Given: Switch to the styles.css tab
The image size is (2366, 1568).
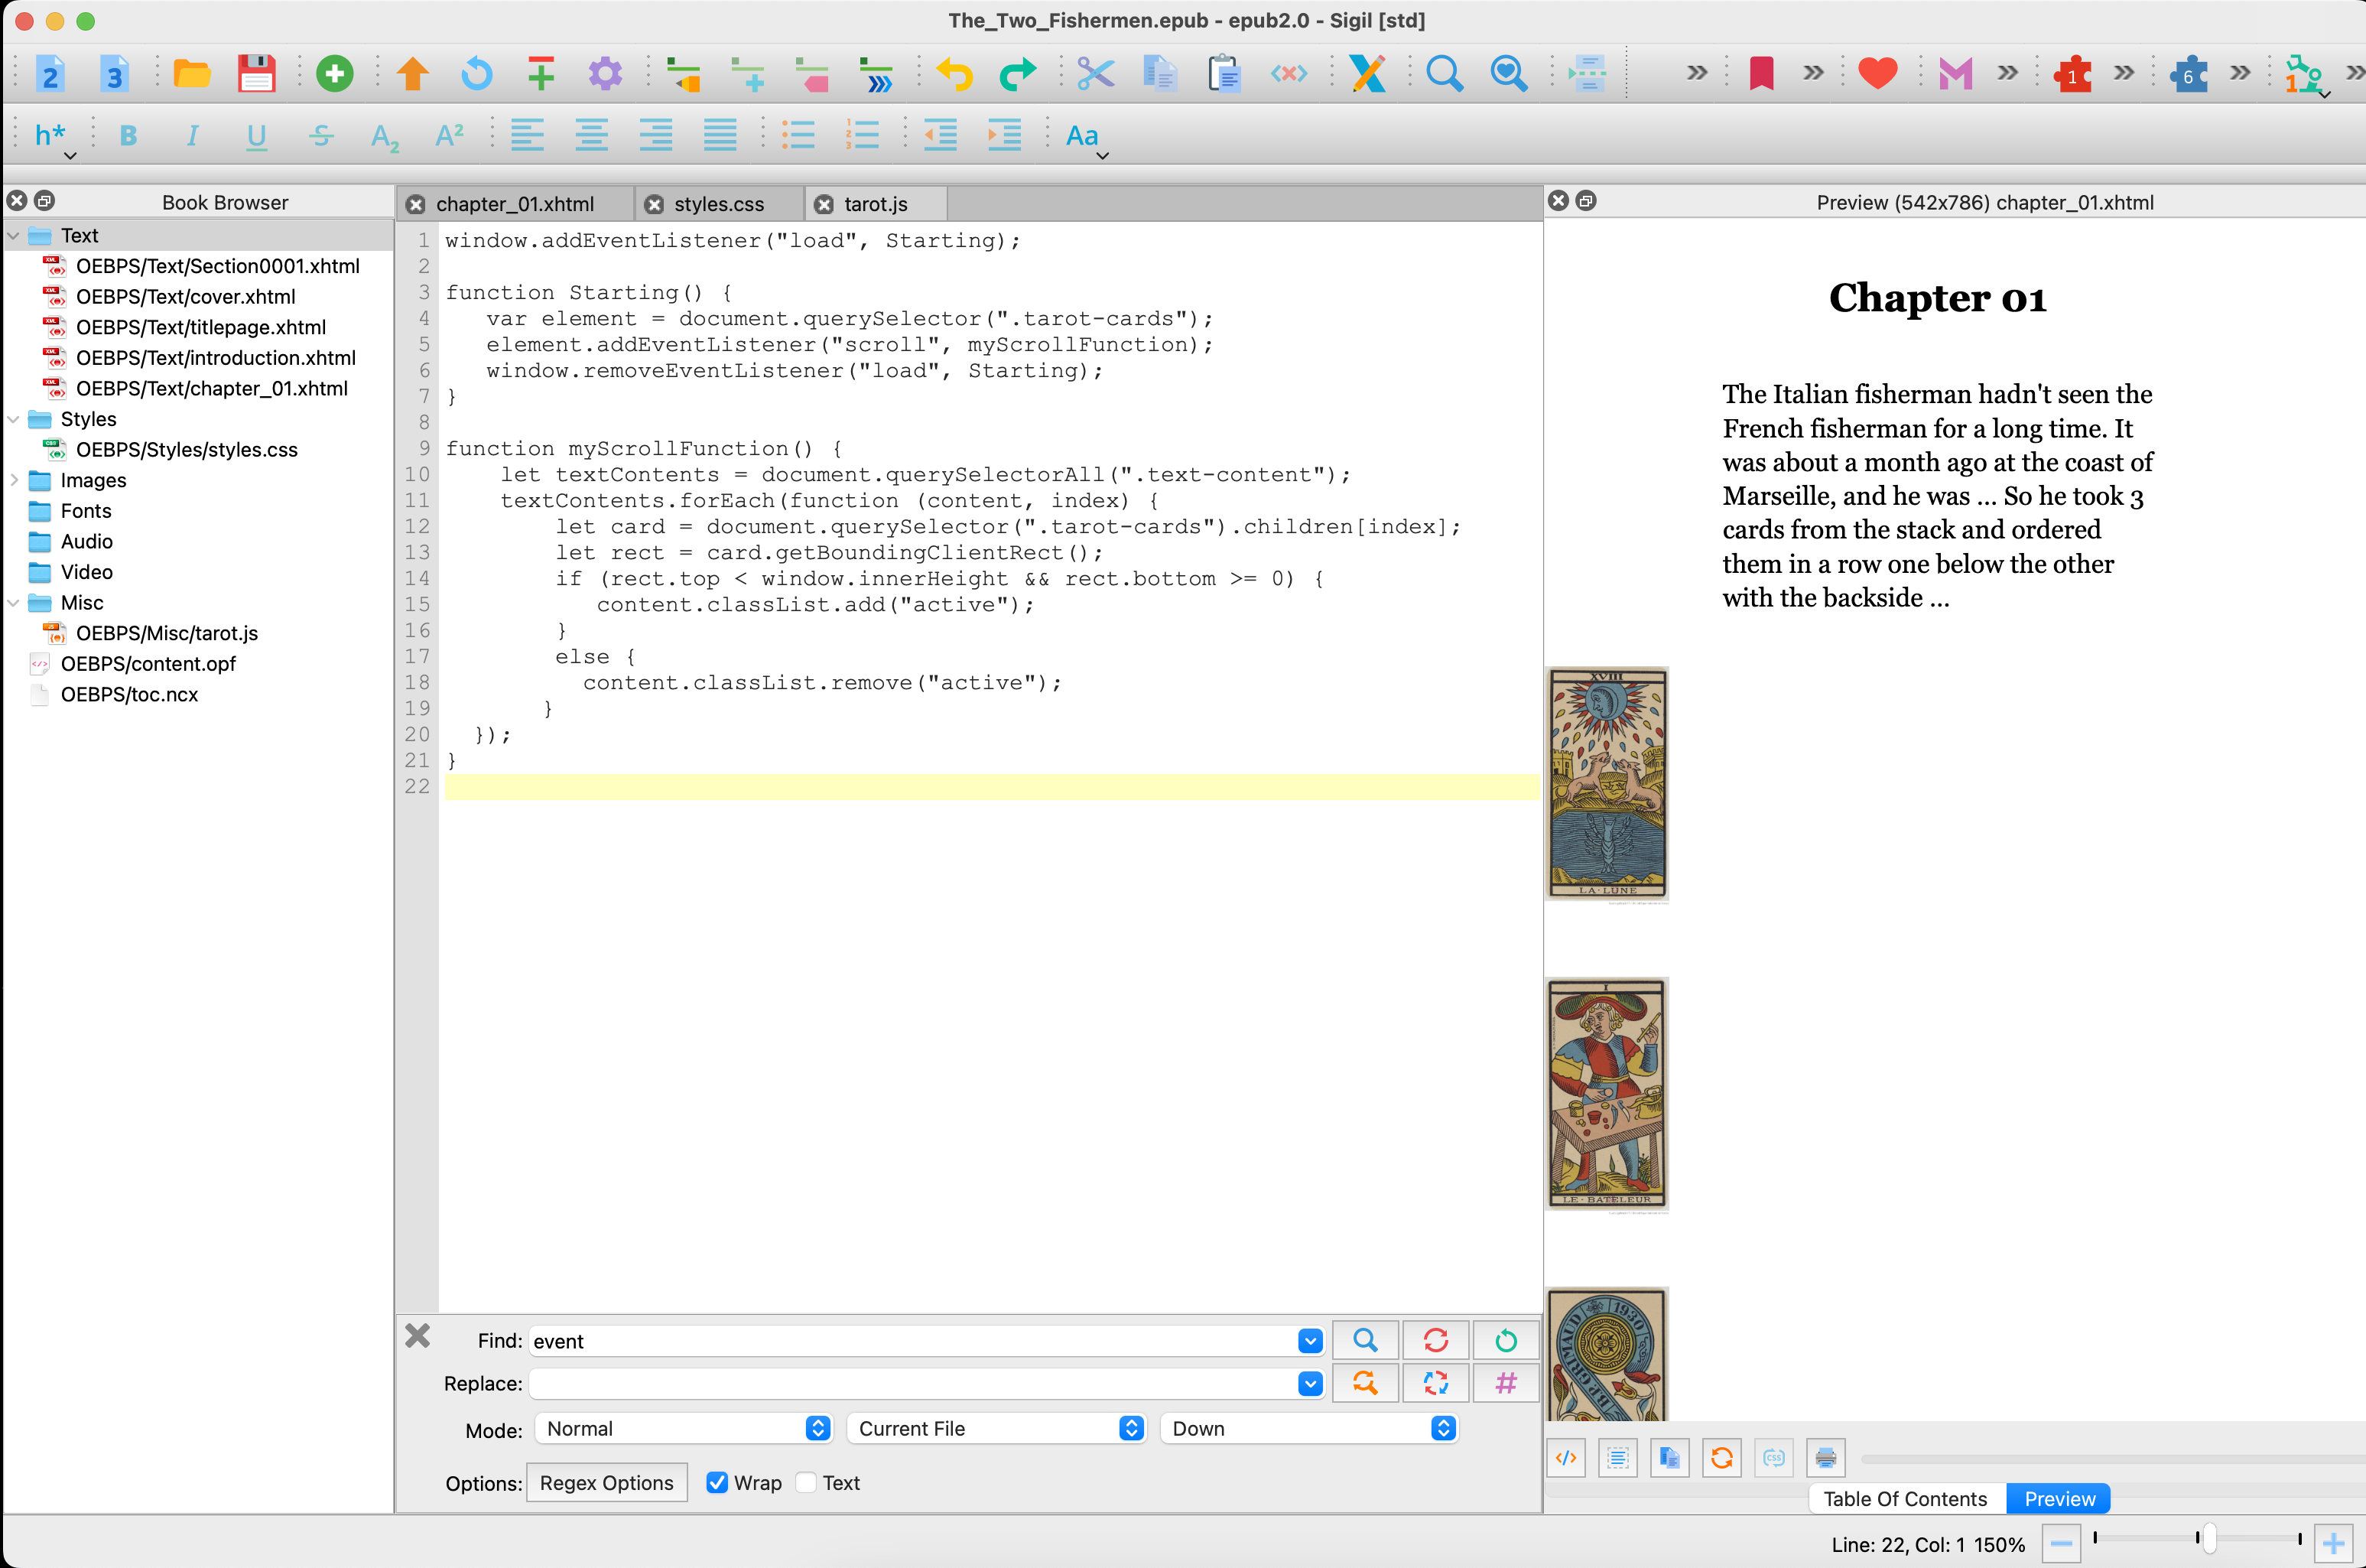Looking at the screenshot, I should tap(718, 204).
